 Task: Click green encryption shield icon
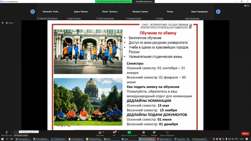[3, 23]
